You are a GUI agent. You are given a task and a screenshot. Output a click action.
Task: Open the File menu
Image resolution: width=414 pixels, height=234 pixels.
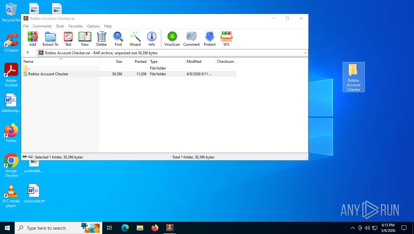tap(26, 26)
